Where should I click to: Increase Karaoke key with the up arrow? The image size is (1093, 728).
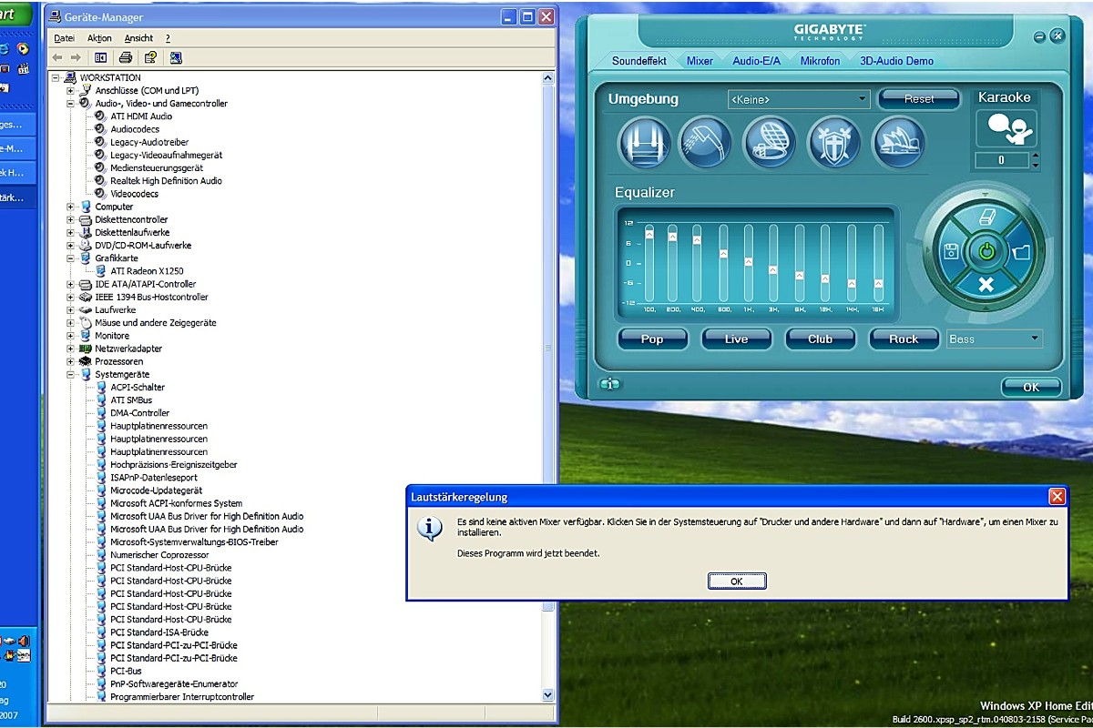(x=1035, y=156)
